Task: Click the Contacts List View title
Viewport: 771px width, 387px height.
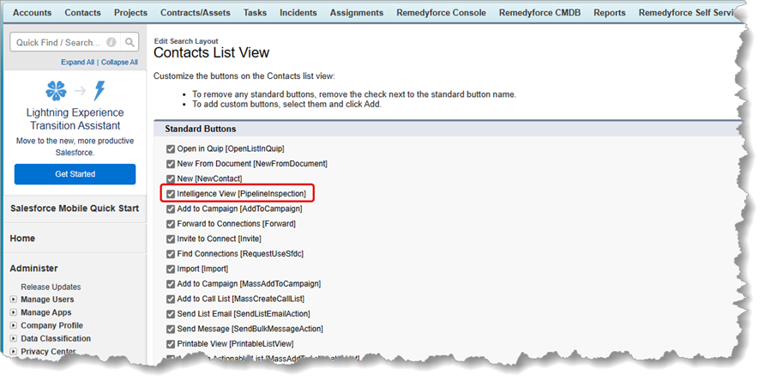Action: pyautogui.click(x=212, y=52)
